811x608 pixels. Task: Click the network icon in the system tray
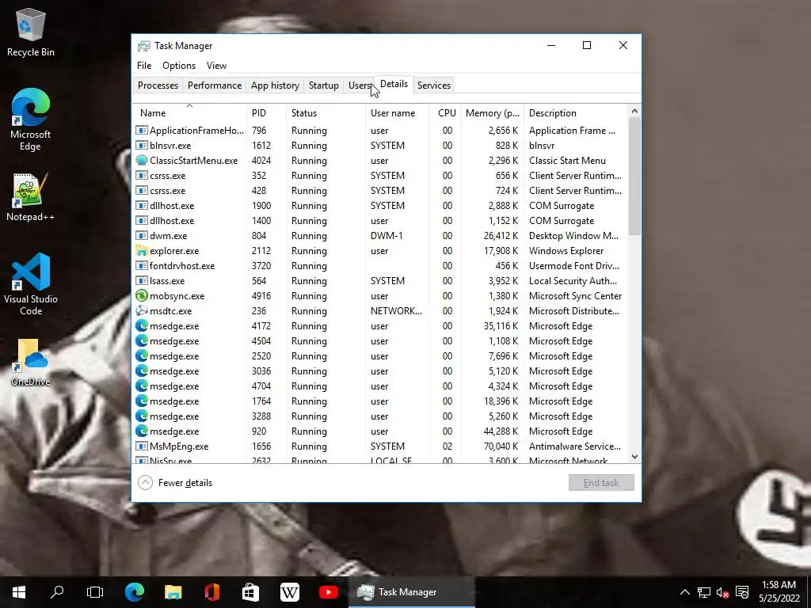point(704,592)
